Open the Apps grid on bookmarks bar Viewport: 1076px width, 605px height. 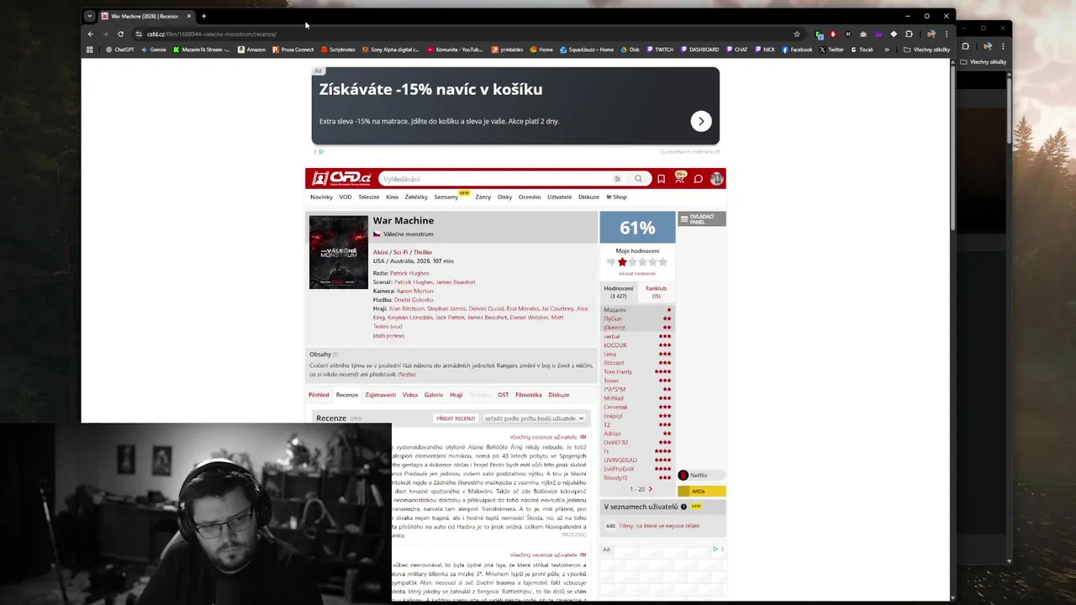point(90,50)
